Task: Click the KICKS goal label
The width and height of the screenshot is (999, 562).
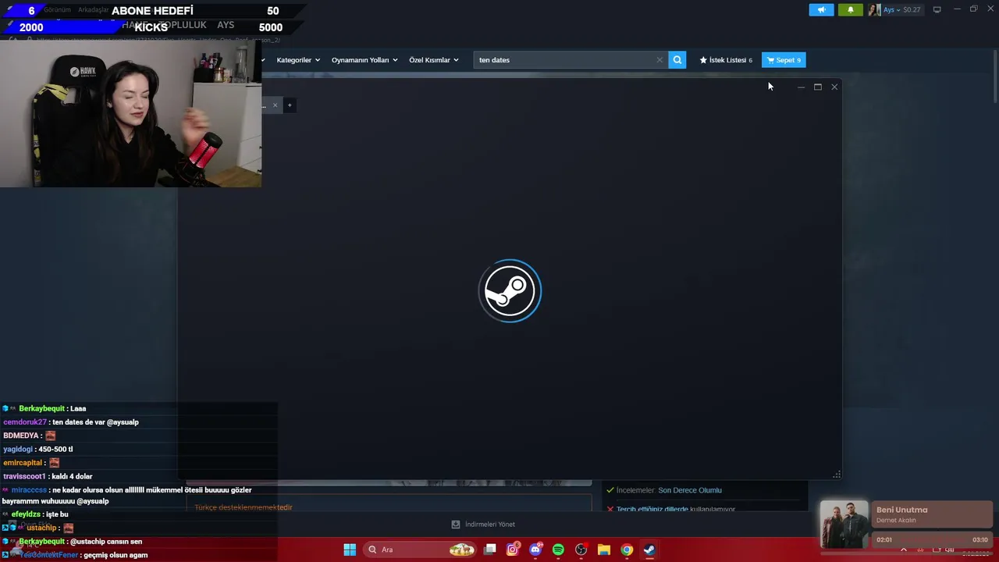Action: tap(151, 27)
